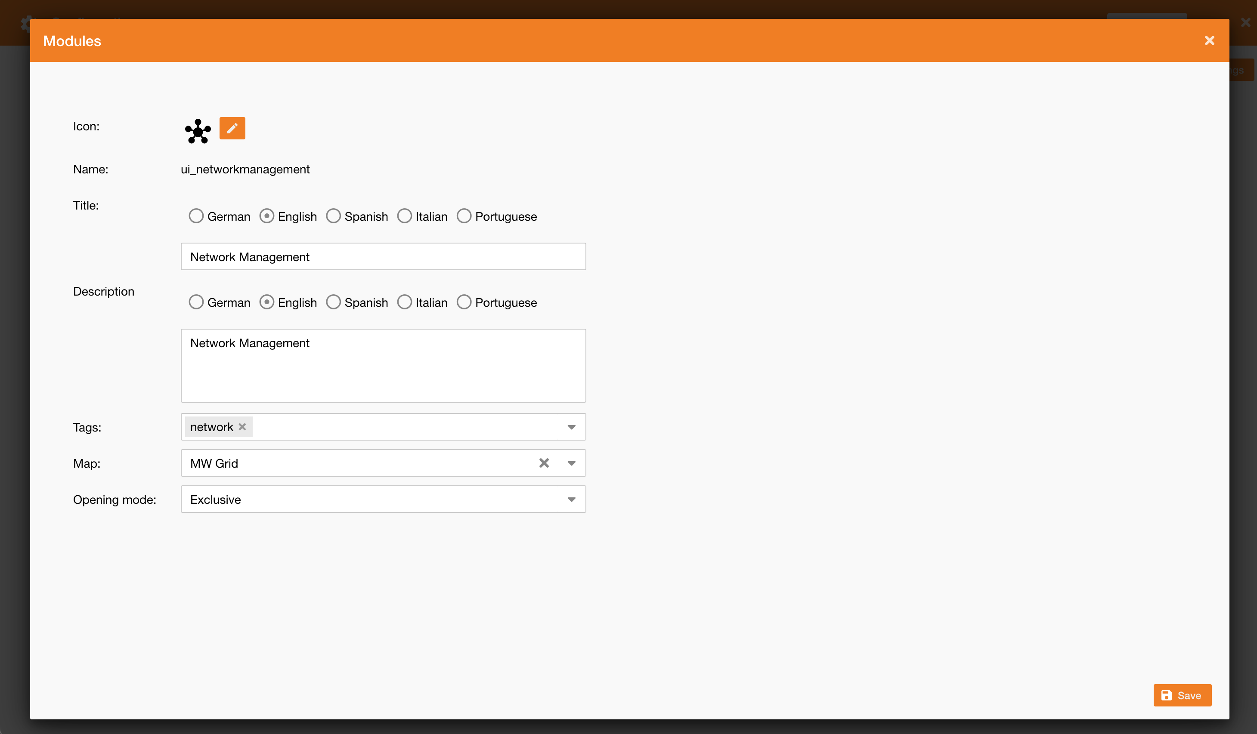Select English for the Title language
The width and height of the screenshot is (1257, 734).
pyautogui.click(x=267, y=216)
